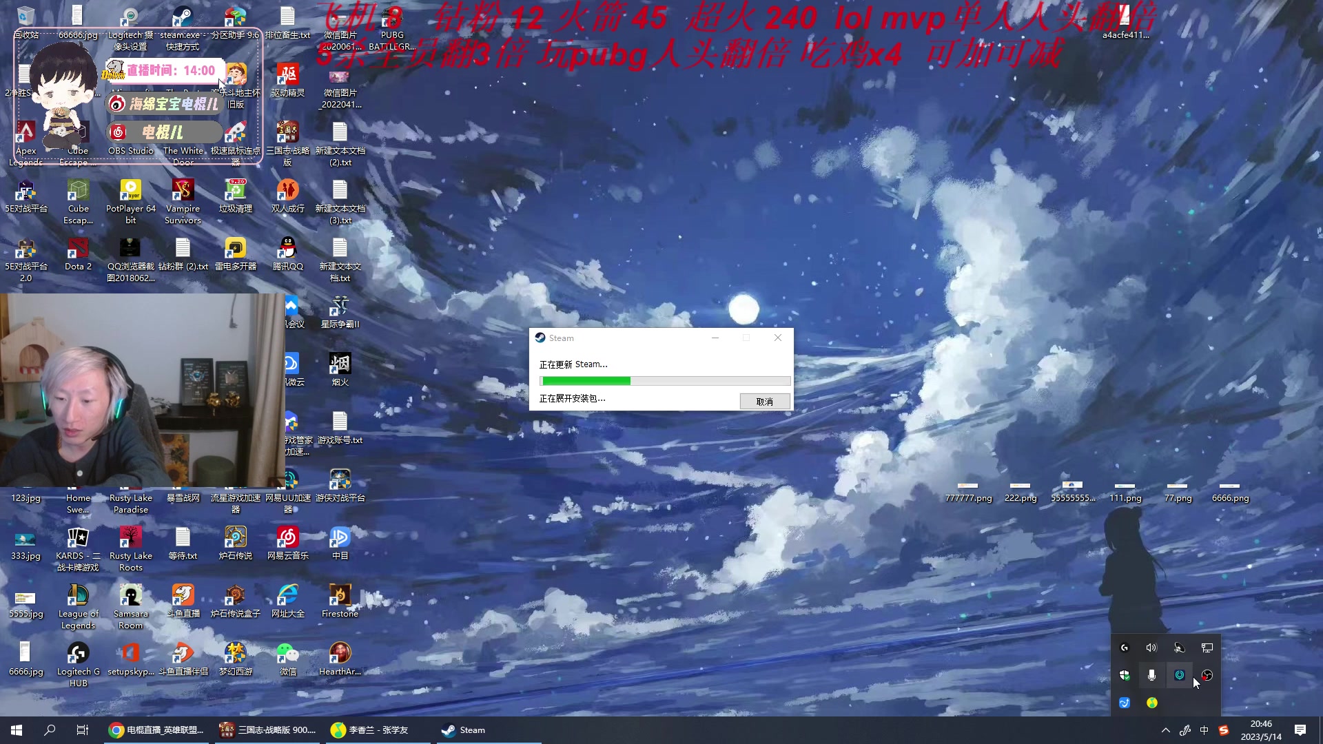The image size is (1323, 744).
Task: Select the 斗鱼直播 desktop icon
Action: click(183, 601)
